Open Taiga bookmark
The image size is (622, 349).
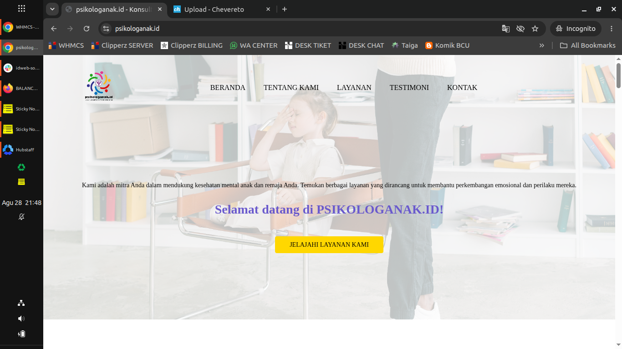404,45
